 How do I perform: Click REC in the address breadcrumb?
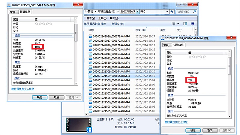143,11
